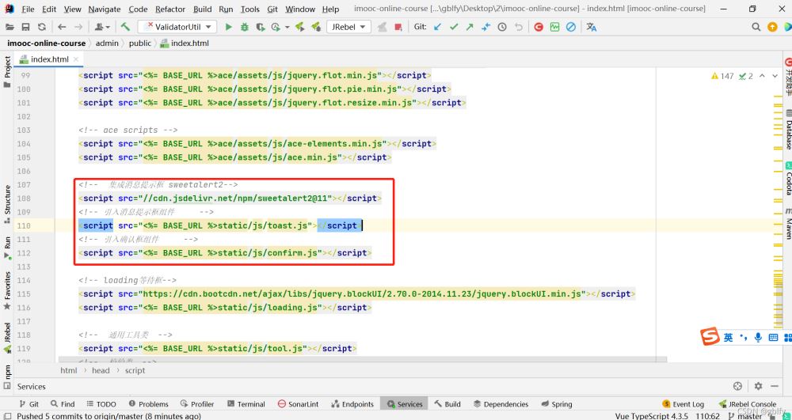The width and height of the screenshot is (792, 420).
Task: Run with coverage (shield icon)
Action: point(260,27)
